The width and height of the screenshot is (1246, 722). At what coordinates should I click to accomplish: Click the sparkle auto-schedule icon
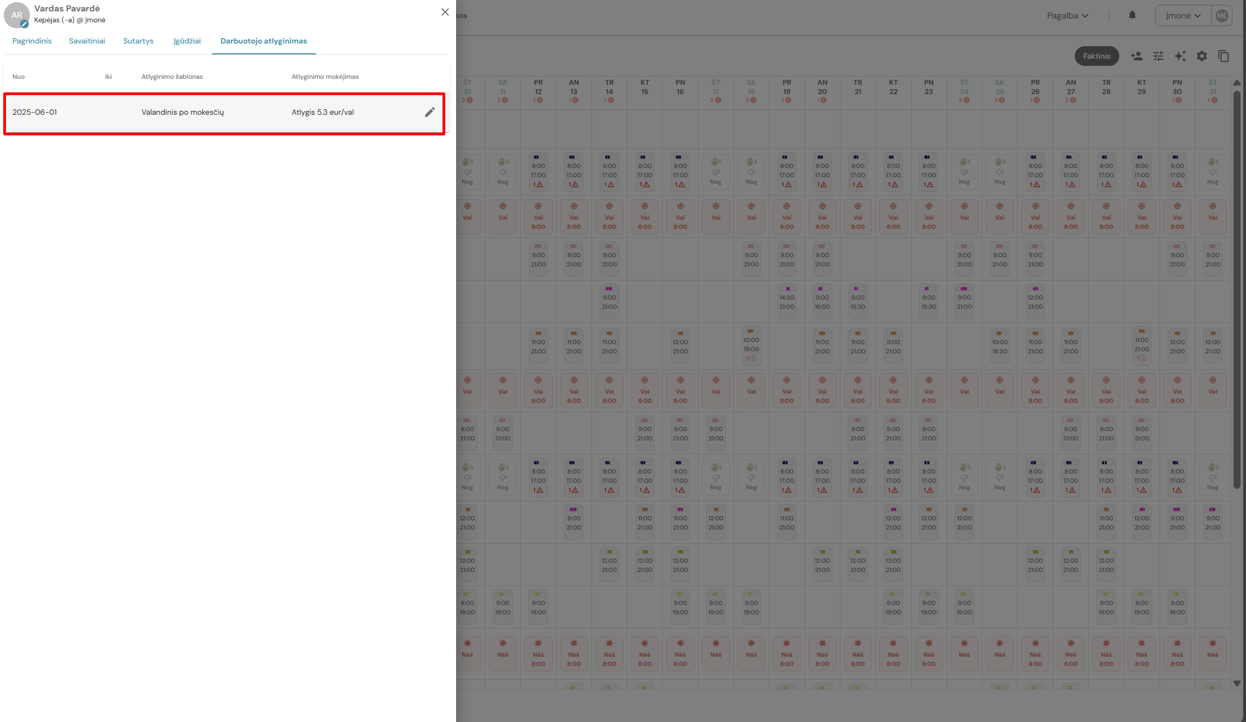(x=1180, y=56)
